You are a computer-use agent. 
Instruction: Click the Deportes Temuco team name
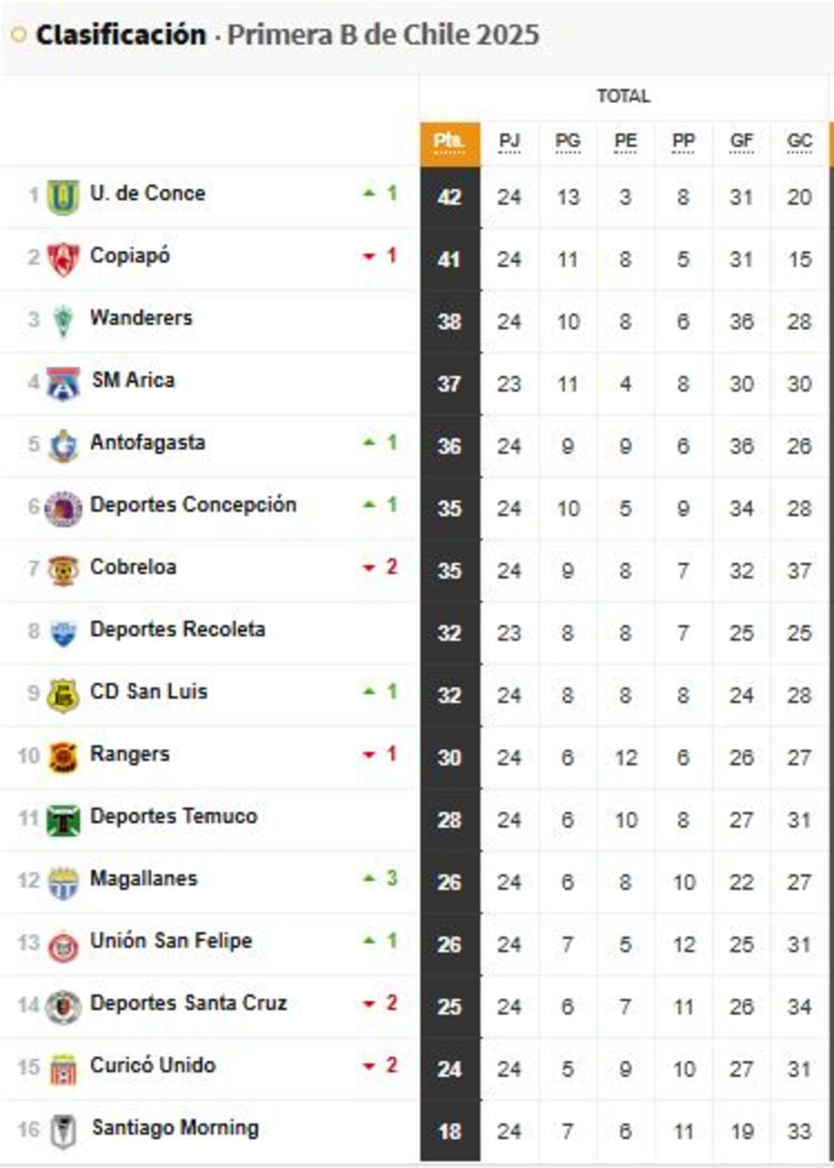point(174,816)
